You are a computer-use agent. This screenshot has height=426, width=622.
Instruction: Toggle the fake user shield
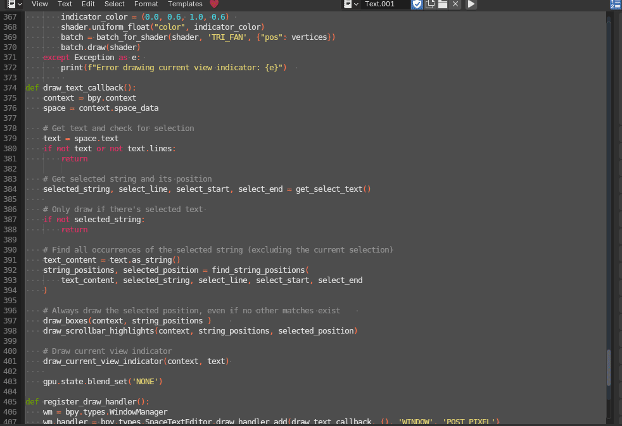pos(417,4)
